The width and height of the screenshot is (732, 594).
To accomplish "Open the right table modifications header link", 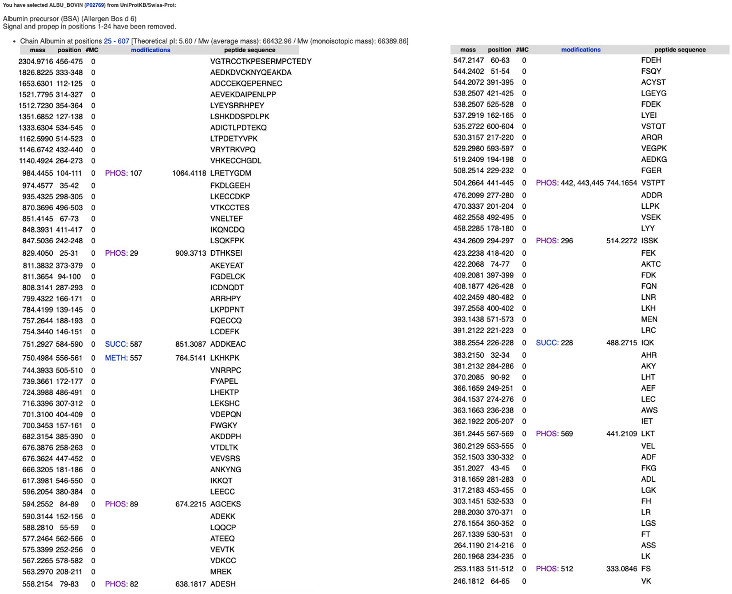I will (581, 50).
